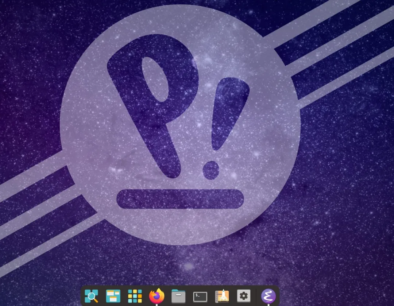Open the Pop!_OS launcher search icon
Screen dimensions: 394x306
[91, 296]
